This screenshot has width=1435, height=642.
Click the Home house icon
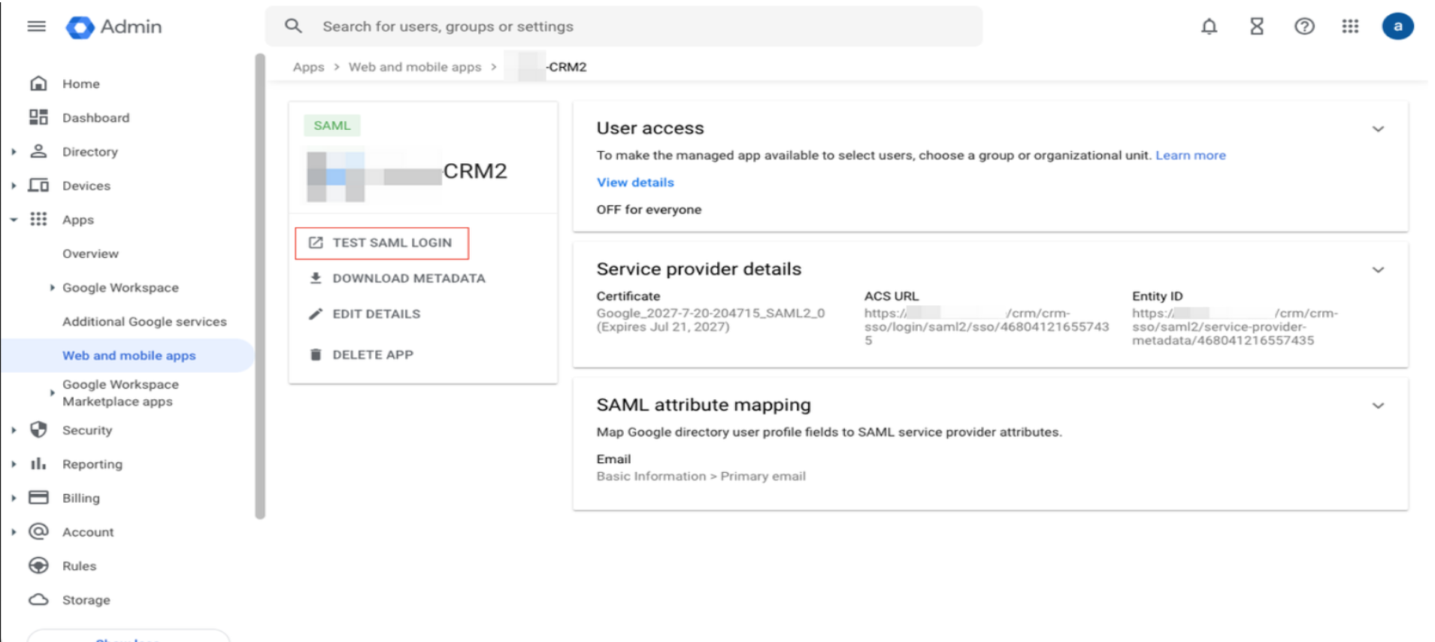point(38,83)
